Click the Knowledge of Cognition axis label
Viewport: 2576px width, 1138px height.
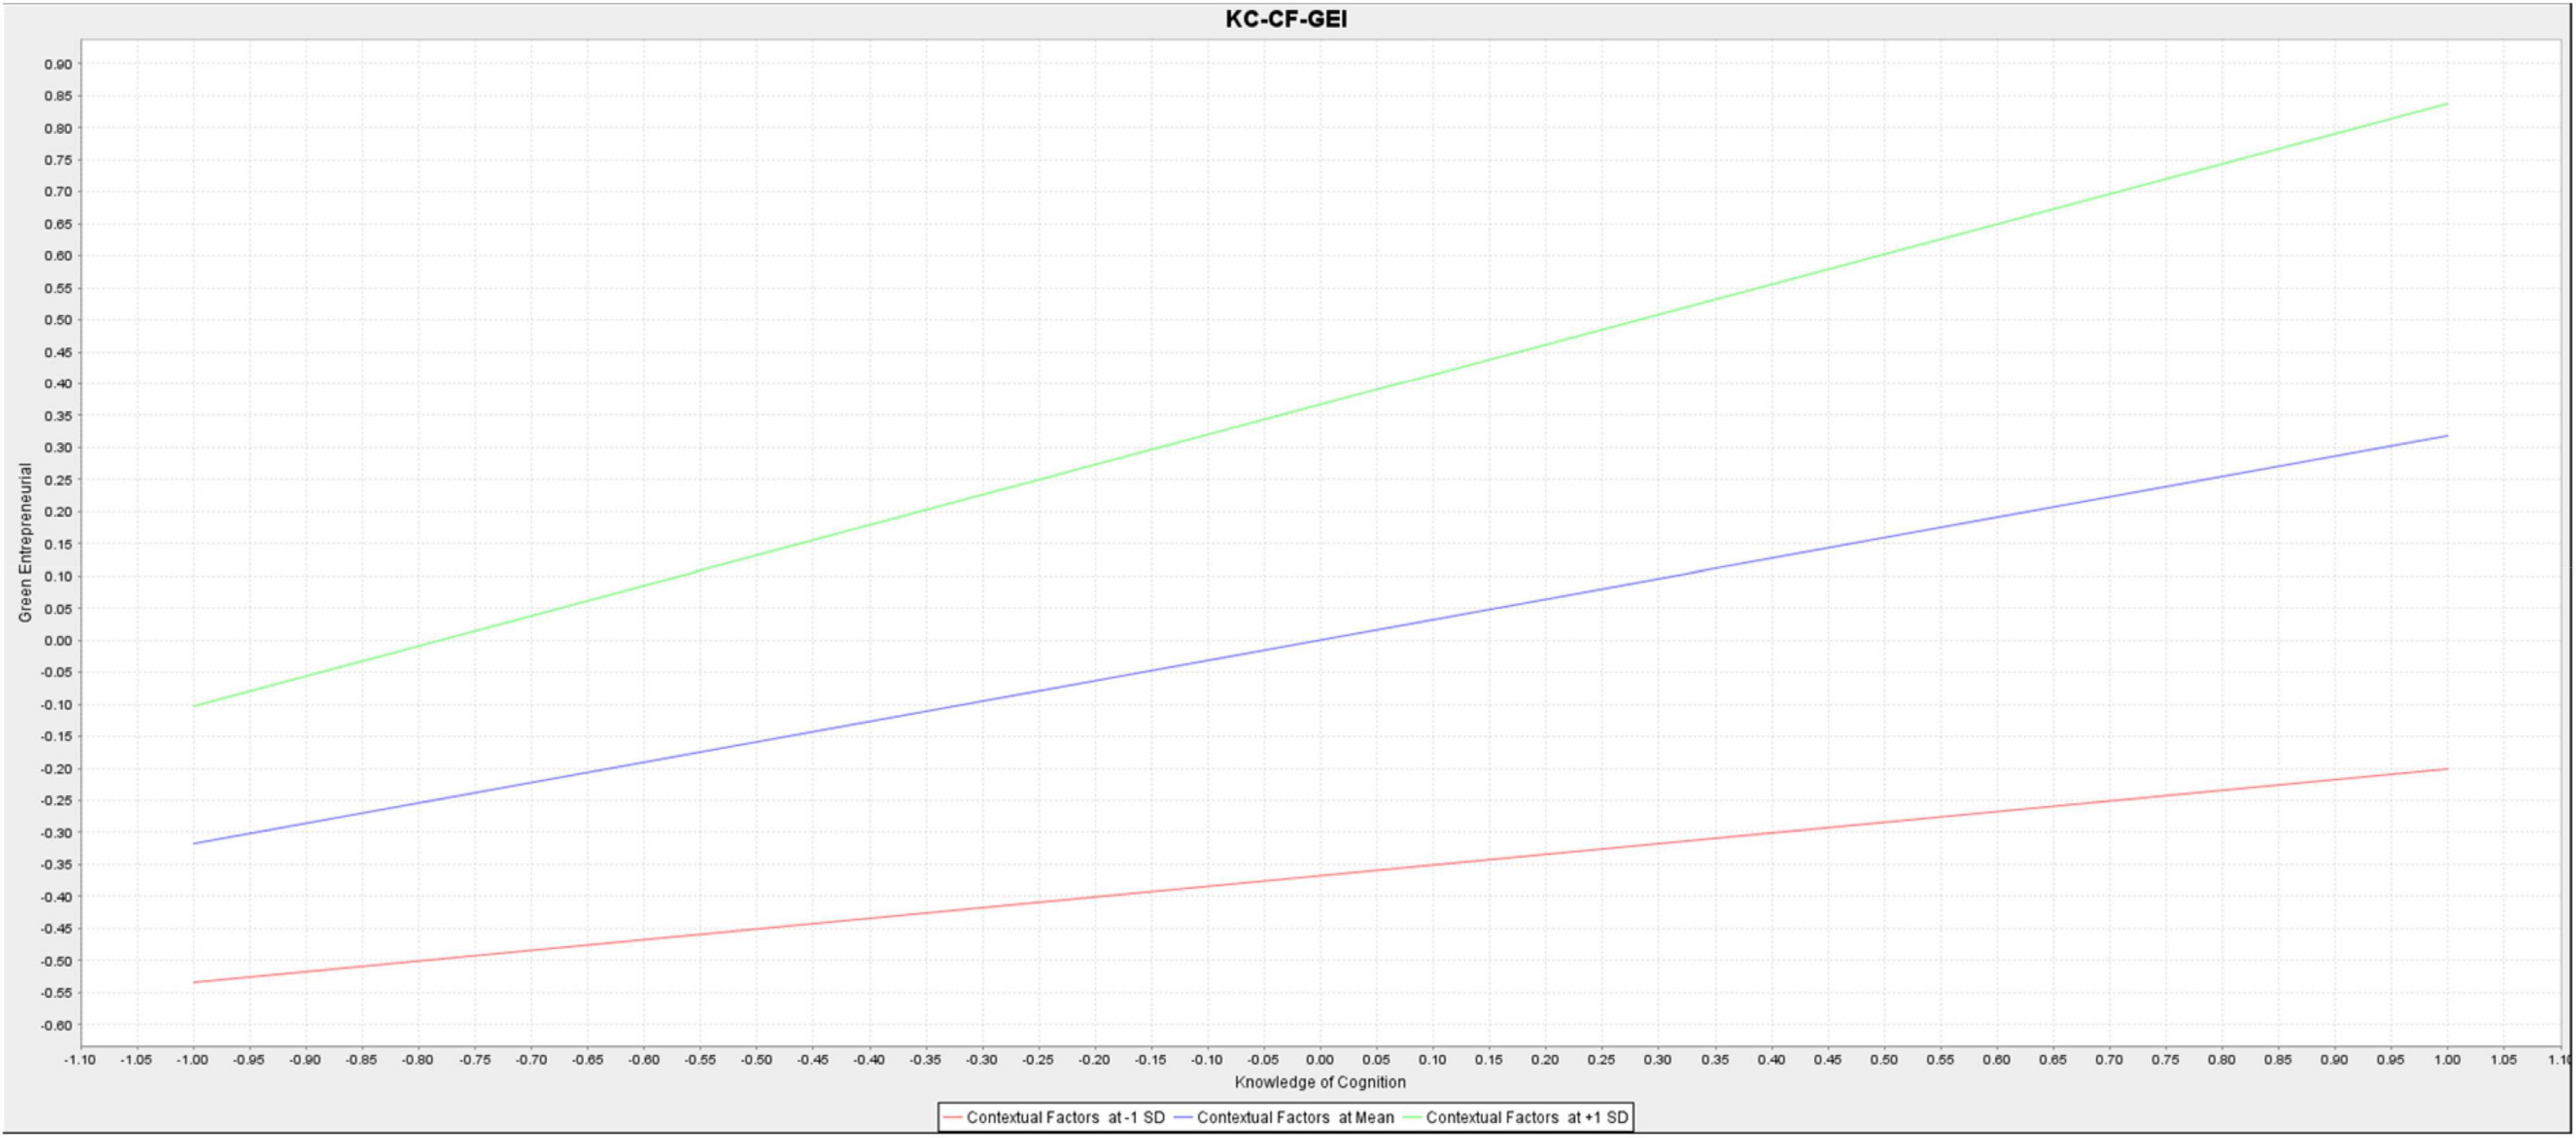(1320, 1082)
